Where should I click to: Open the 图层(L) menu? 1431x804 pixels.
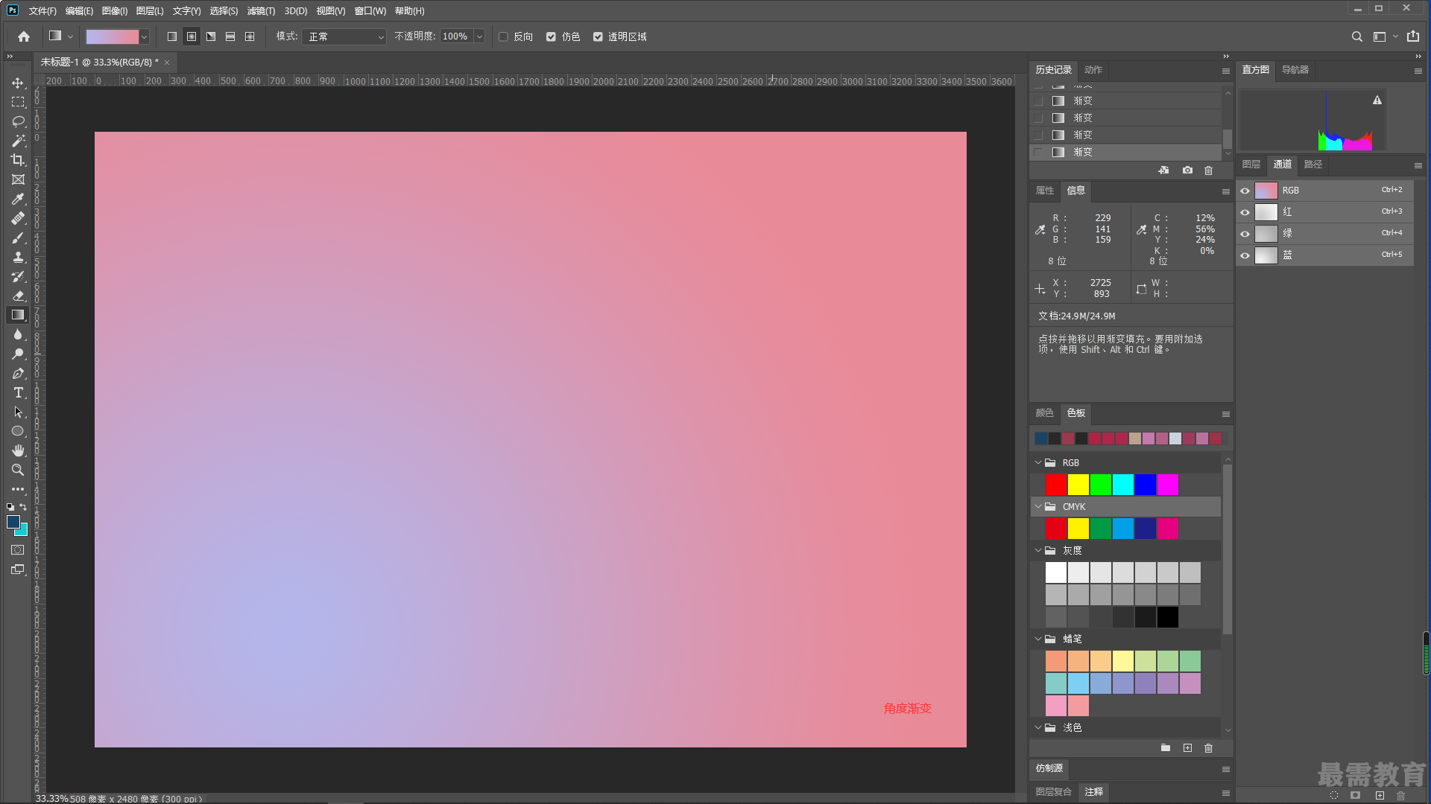[x=150, y=11]
